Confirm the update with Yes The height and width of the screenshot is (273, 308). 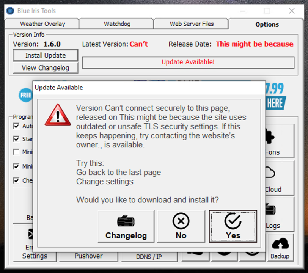tap(233, 226)
